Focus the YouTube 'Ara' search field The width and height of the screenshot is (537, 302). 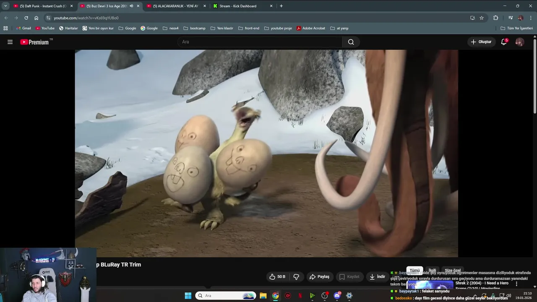(260, 42)
